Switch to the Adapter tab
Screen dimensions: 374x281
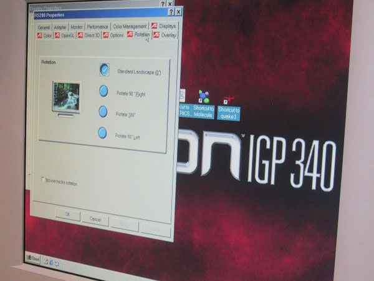[60, 27]
